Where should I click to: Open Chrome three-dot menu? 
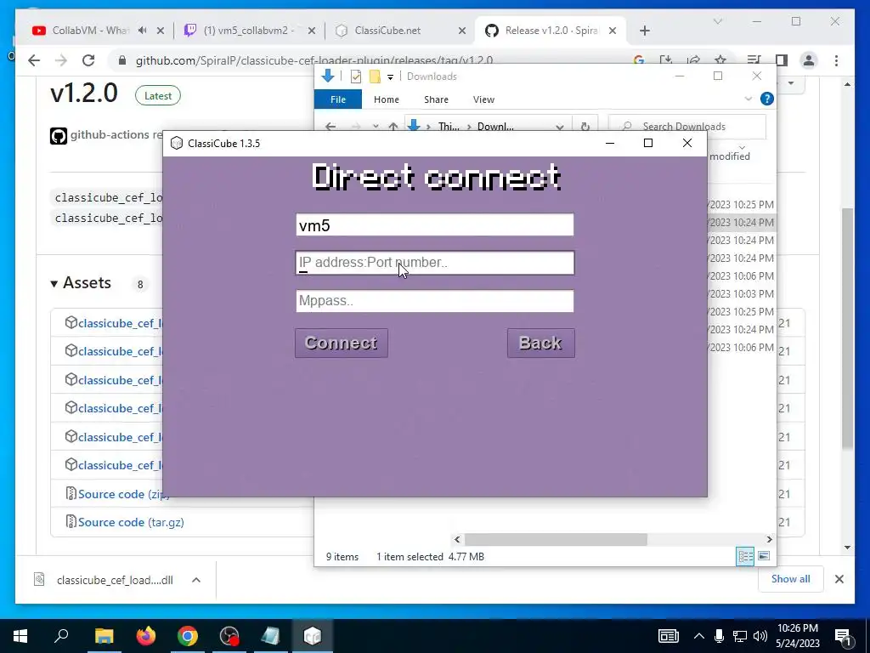836,60
